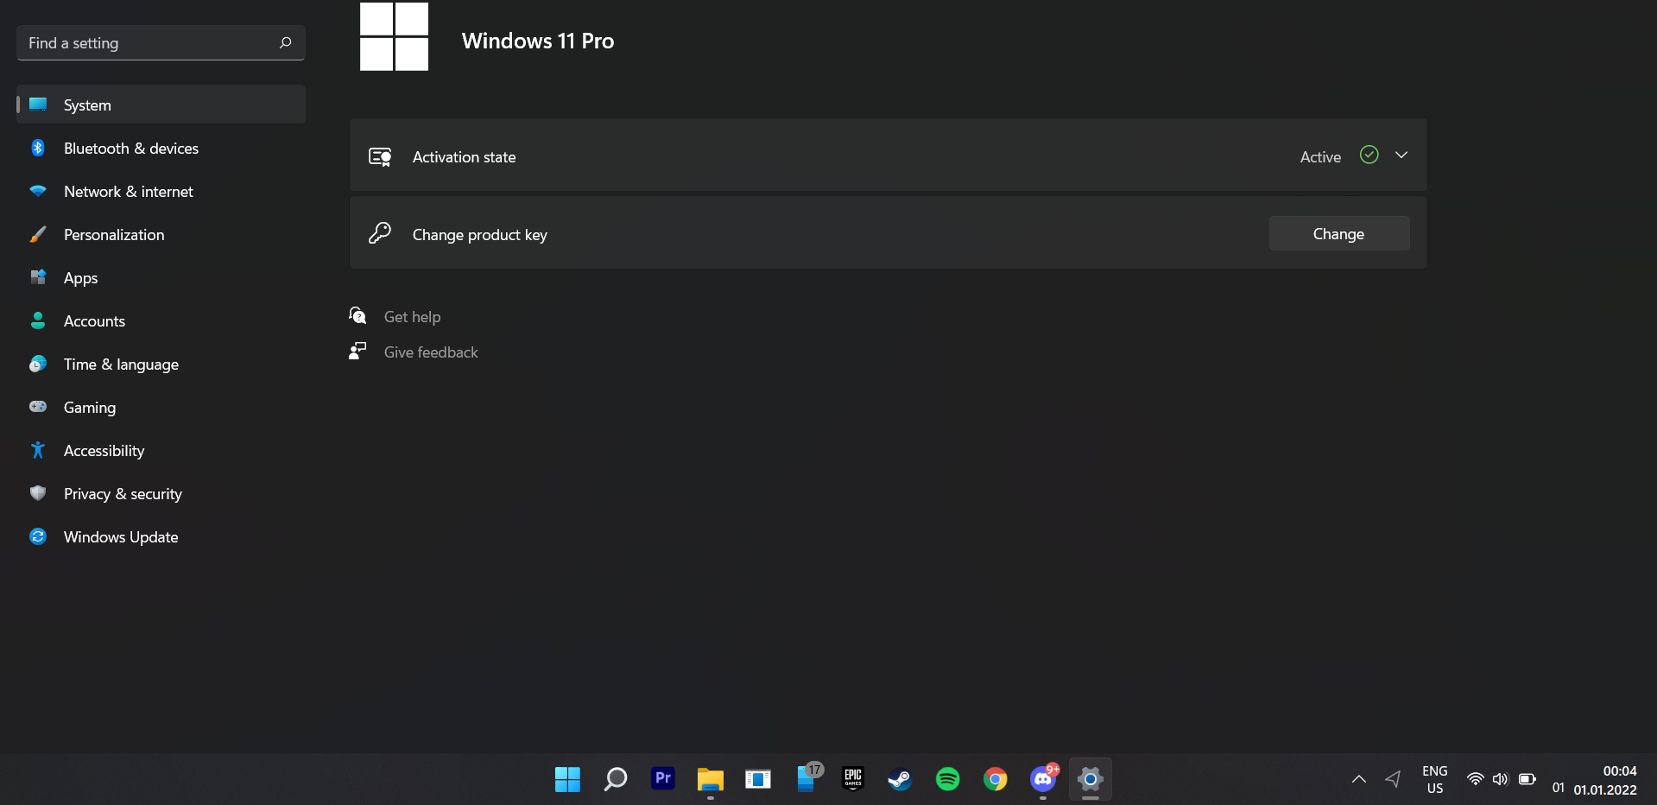Click the Change button for the product key

1339,233
